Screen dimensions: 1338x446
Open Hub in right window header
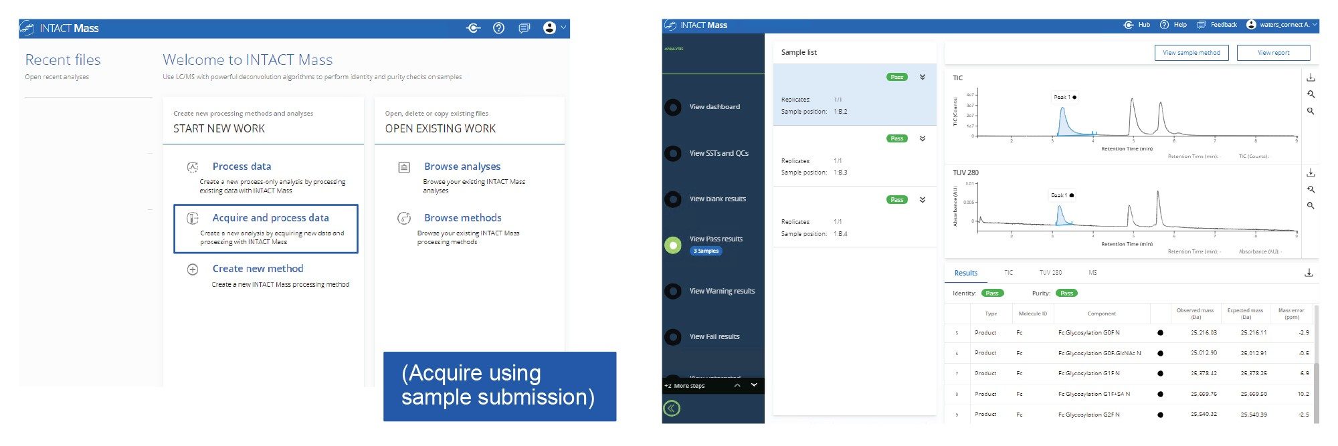[x=1137, y=25]
